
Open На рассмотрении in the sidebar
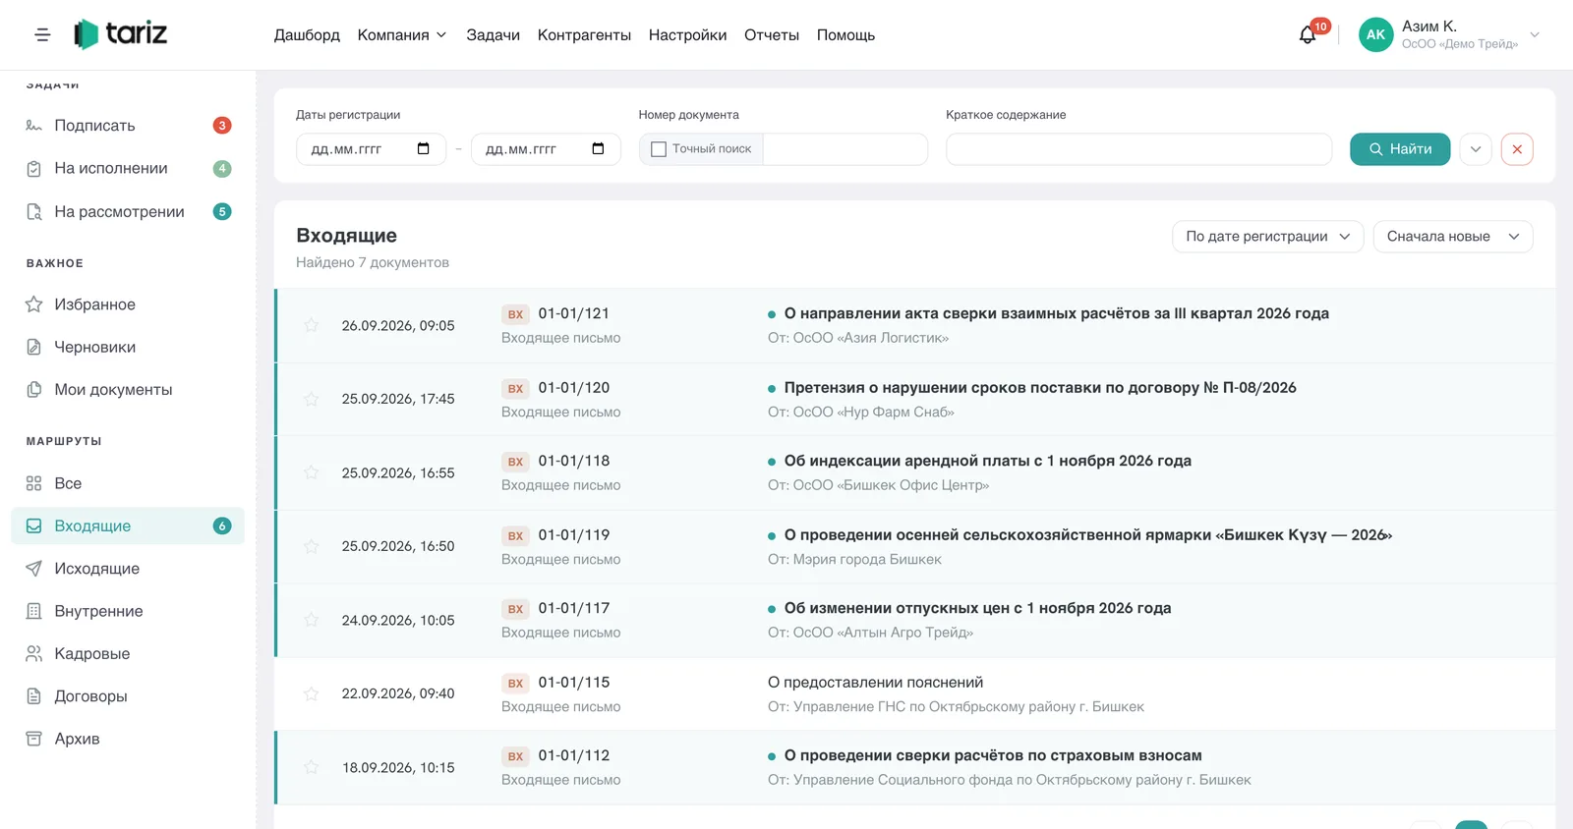[x=128, y=212]
